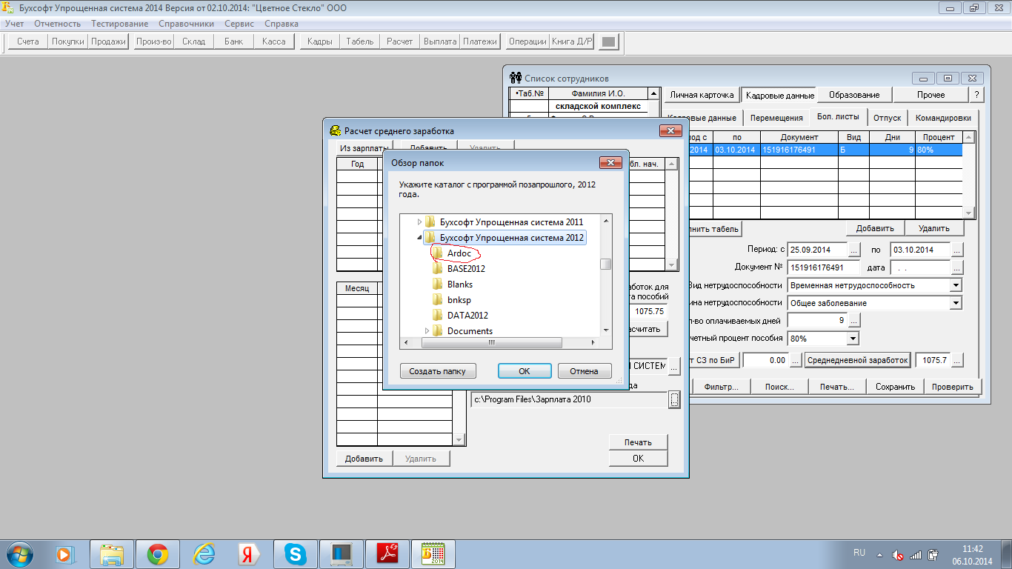Open Skype from the taskbar
This screenshot has width=1012, height=569.
point(296,553)
